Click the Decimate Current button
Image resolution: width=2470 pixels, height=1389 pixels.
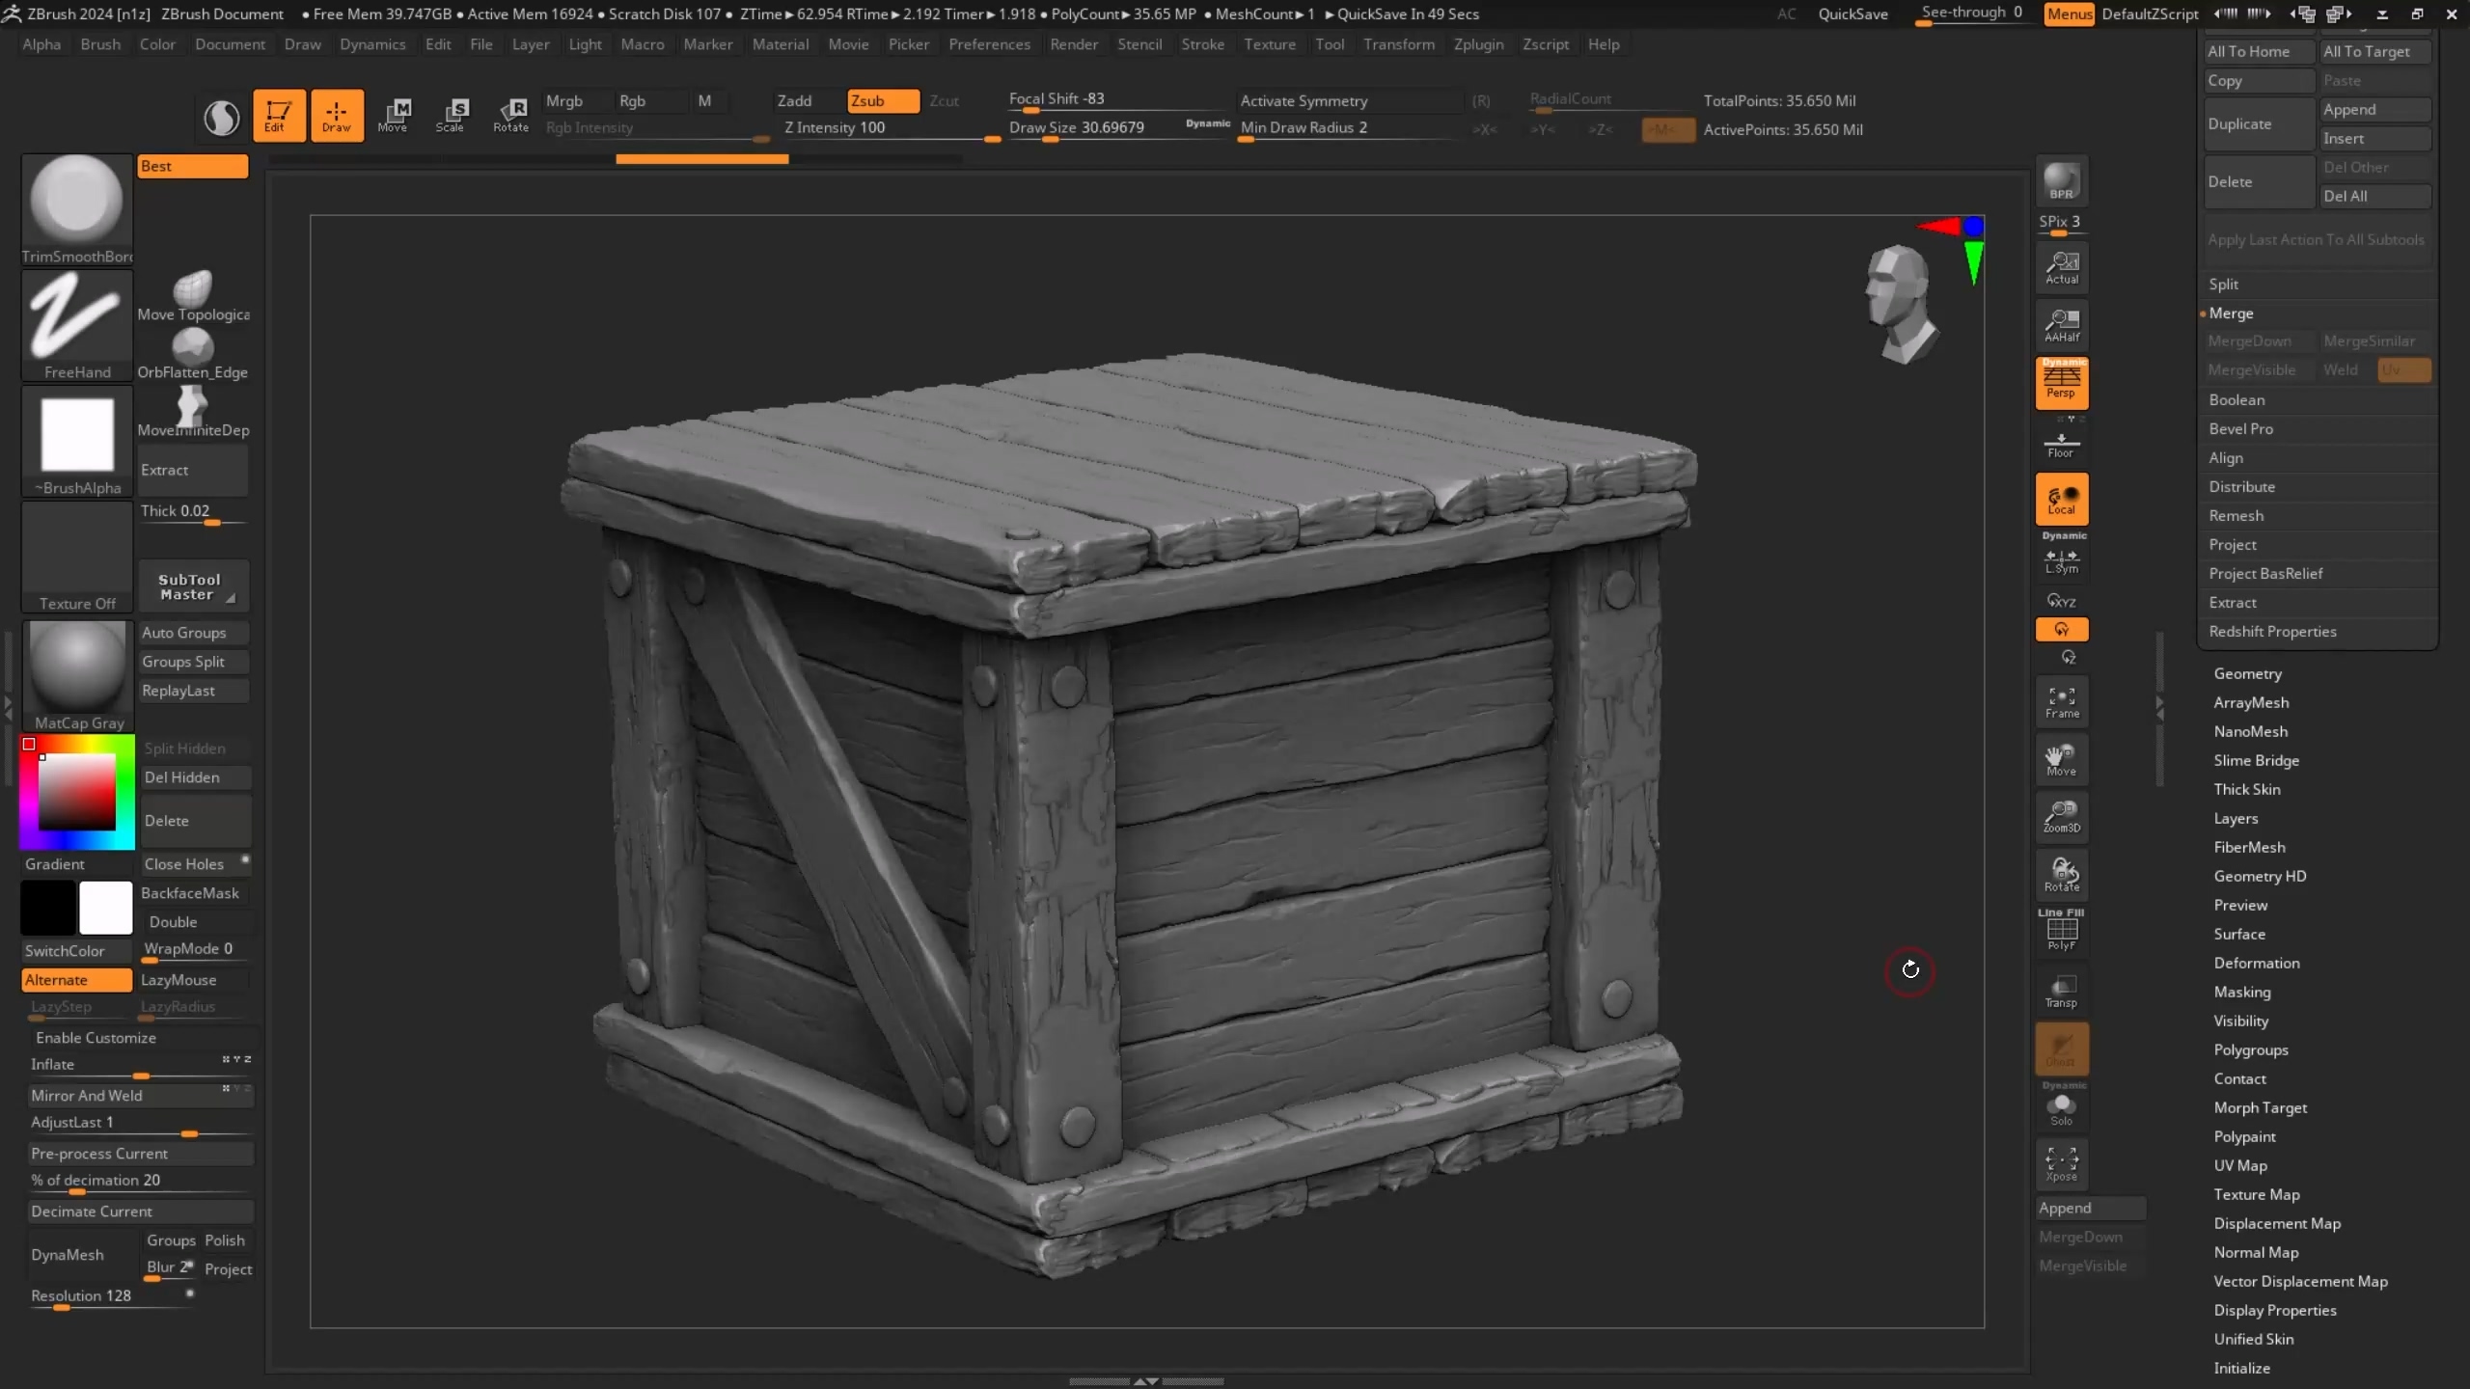pos(140,1212)
